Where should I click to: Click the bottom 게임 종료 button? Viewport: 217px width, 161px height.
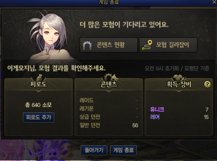coord(123,150)
